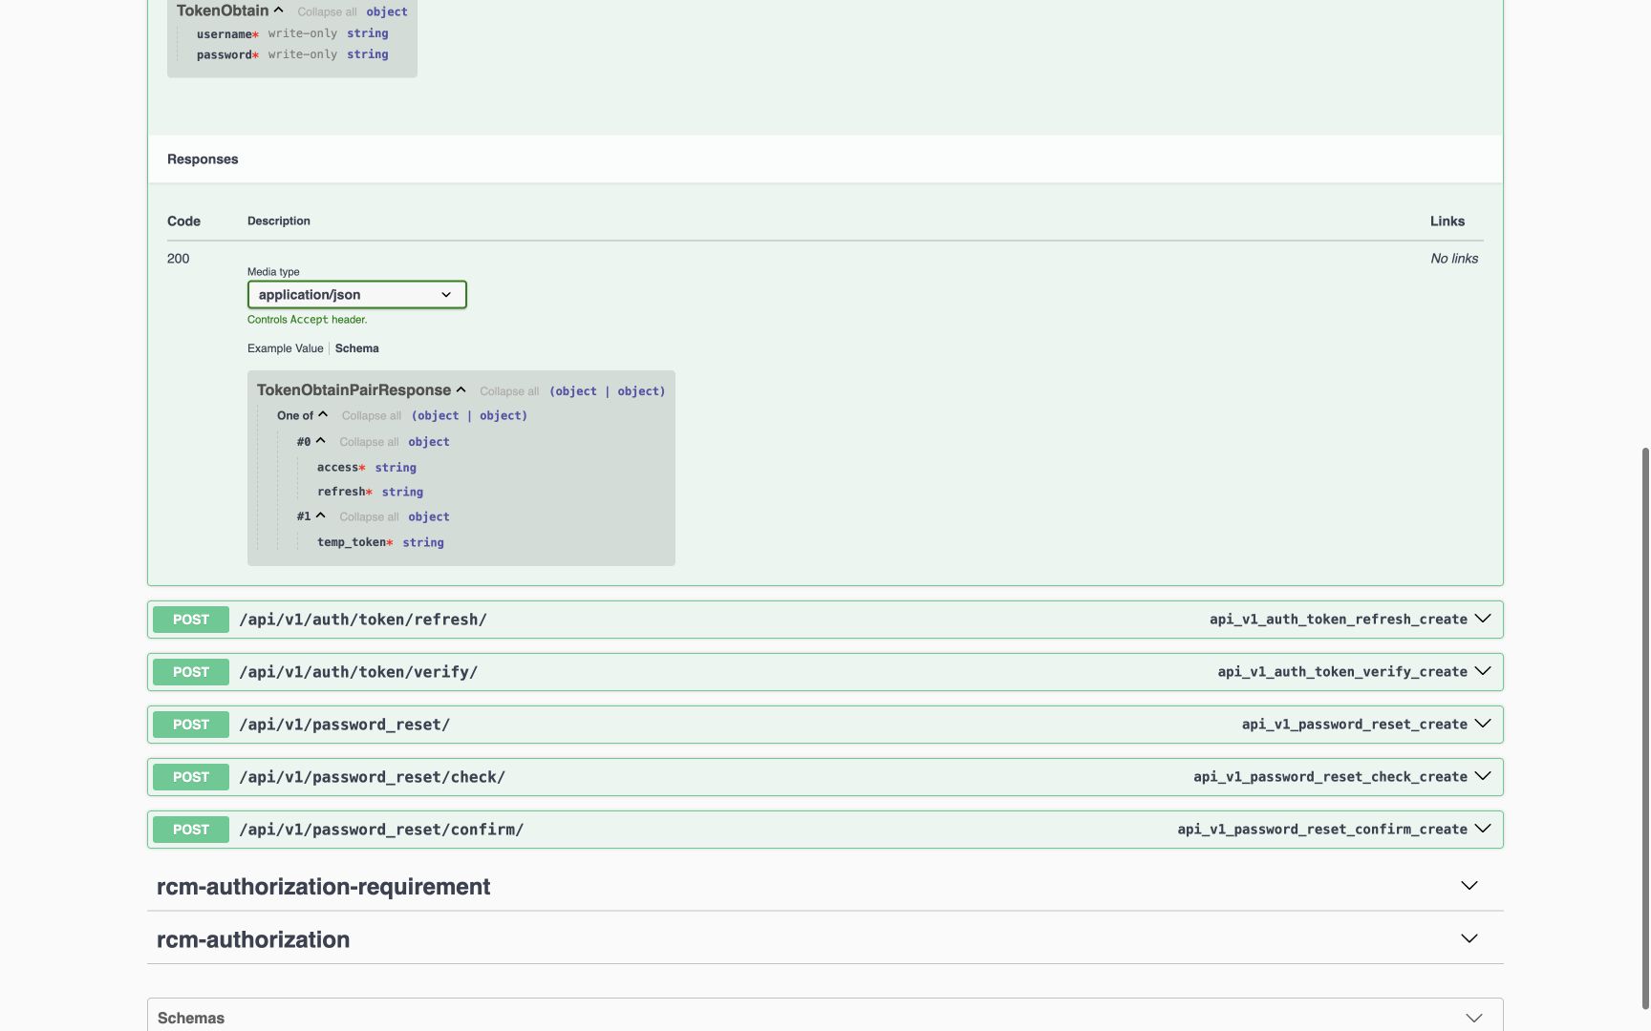1651x1031 pixels.
Task: Click the POST badge for password_reset/confirm
Action: tap(191, 830)
